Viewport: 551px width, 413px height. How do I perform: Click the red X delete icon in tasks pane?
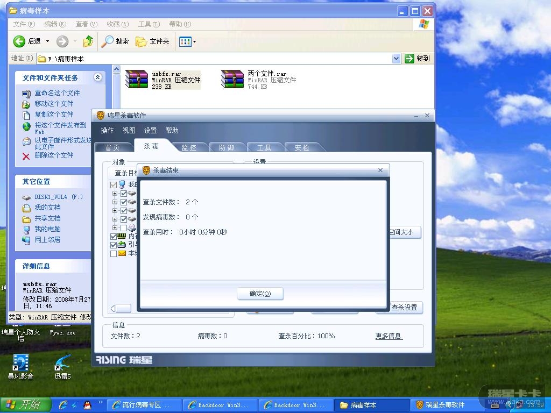(x=26, y=156)
